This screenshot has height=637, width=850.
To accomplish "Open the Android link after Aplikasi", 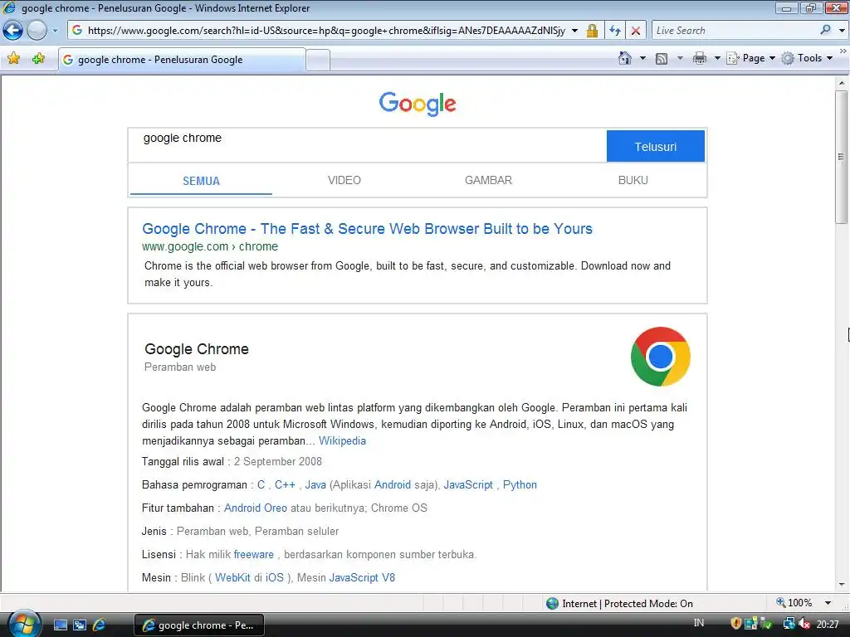I will [x=393, y=484].
